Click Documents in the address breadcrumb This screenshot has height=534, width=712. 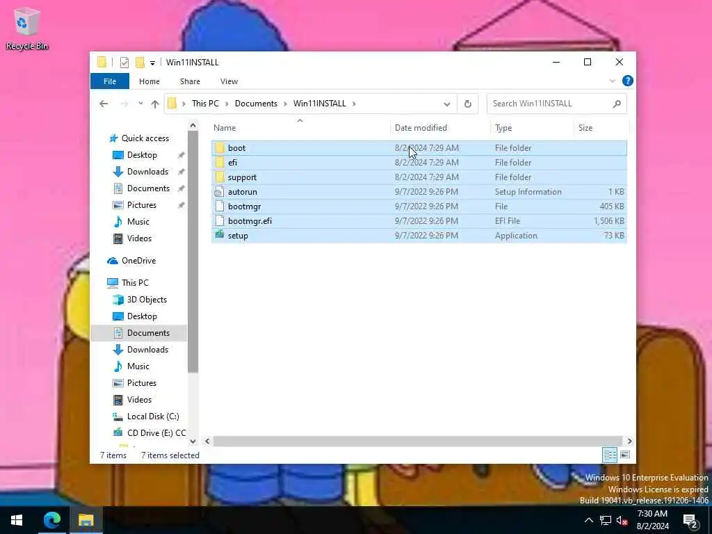click(256, 104)
